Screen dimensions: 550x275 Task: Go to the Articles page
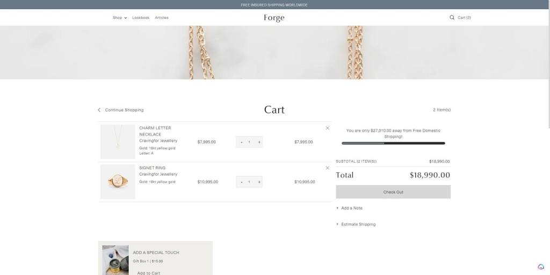point(162,18)
